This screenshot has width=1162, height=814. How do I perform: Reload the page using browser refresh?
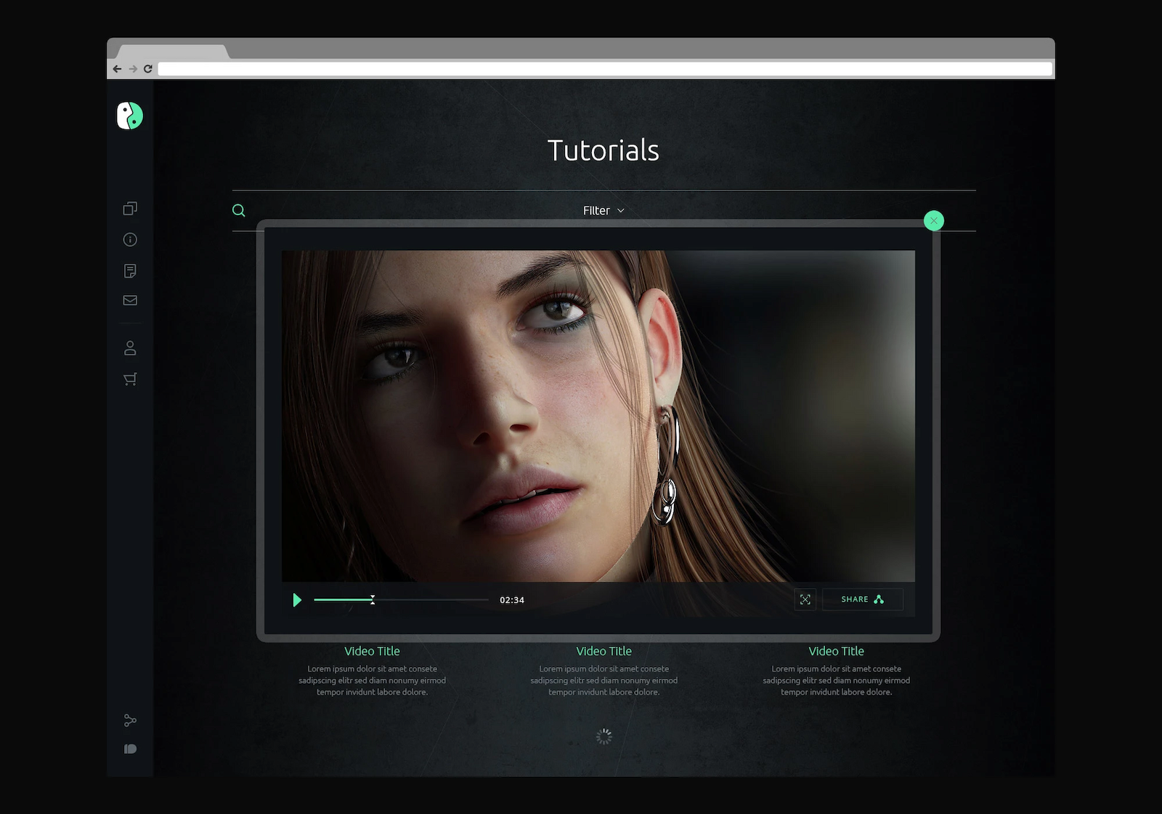[148, 69]
